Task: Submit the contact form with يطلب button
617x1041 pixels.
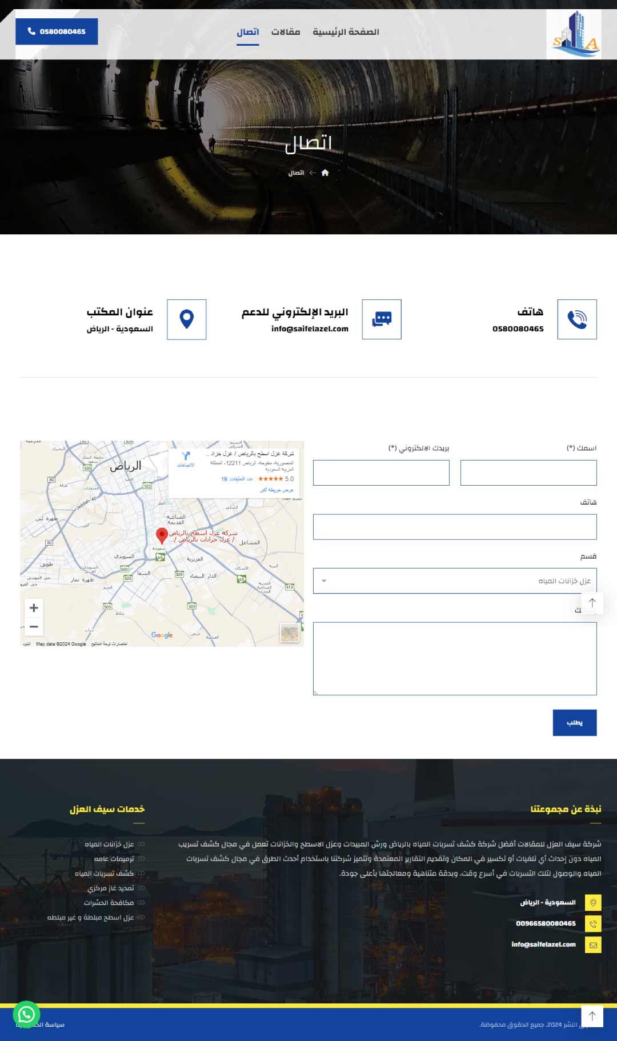Action: pos(574,723)
